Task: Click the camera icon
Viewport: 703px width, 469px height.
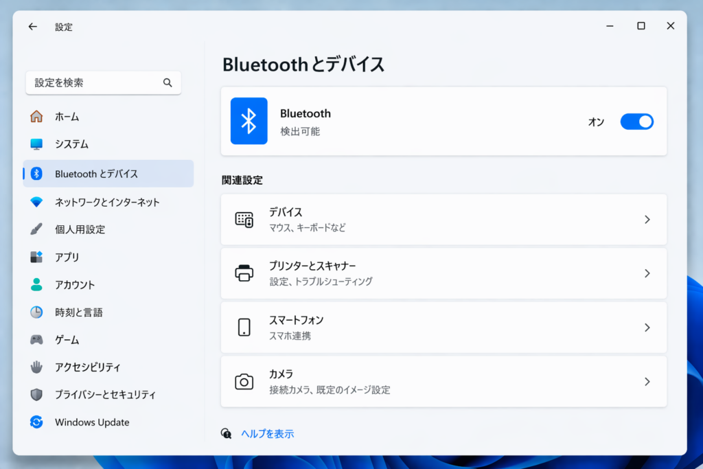Action: (x=244, y=382)
